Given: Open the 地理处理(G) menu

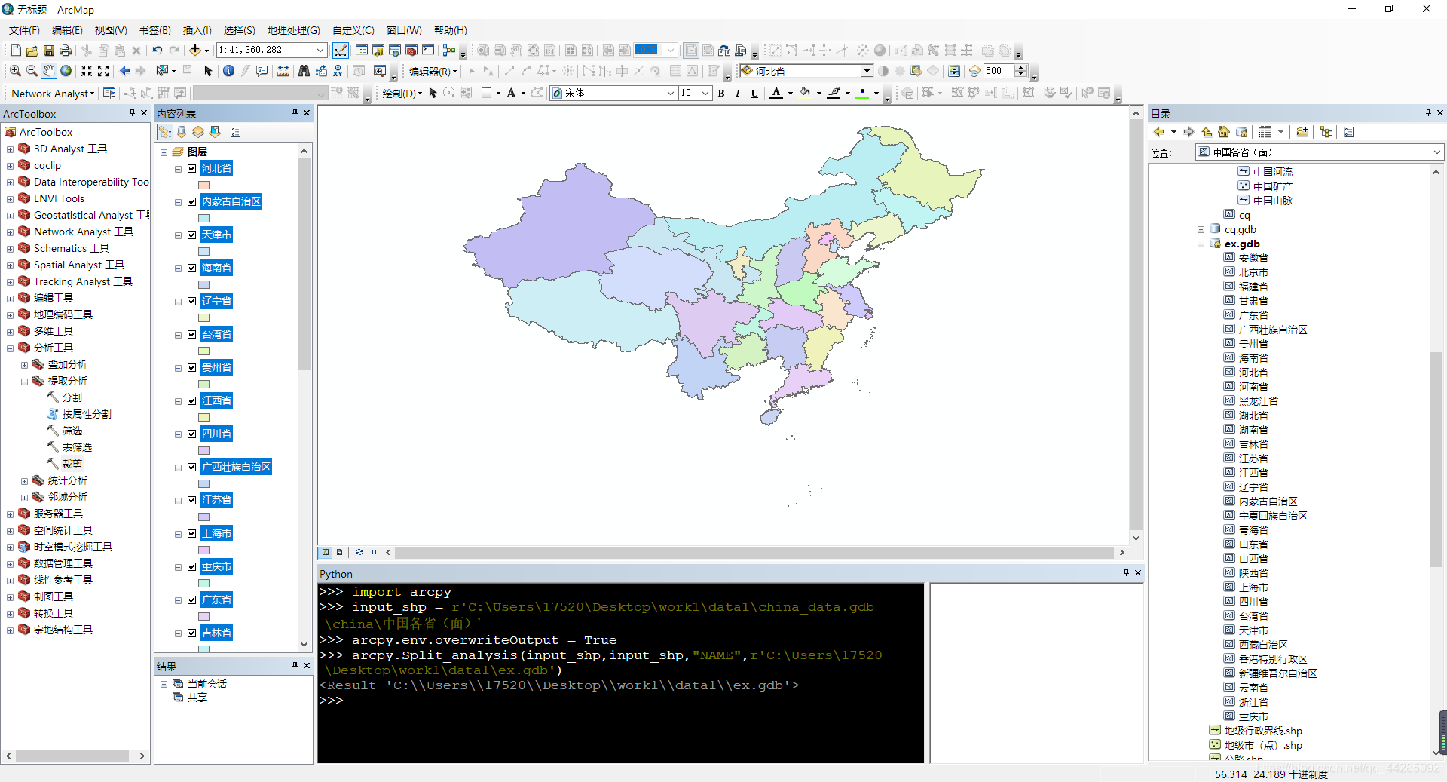Looking at the screenshot, I should [x=294, y=30].
